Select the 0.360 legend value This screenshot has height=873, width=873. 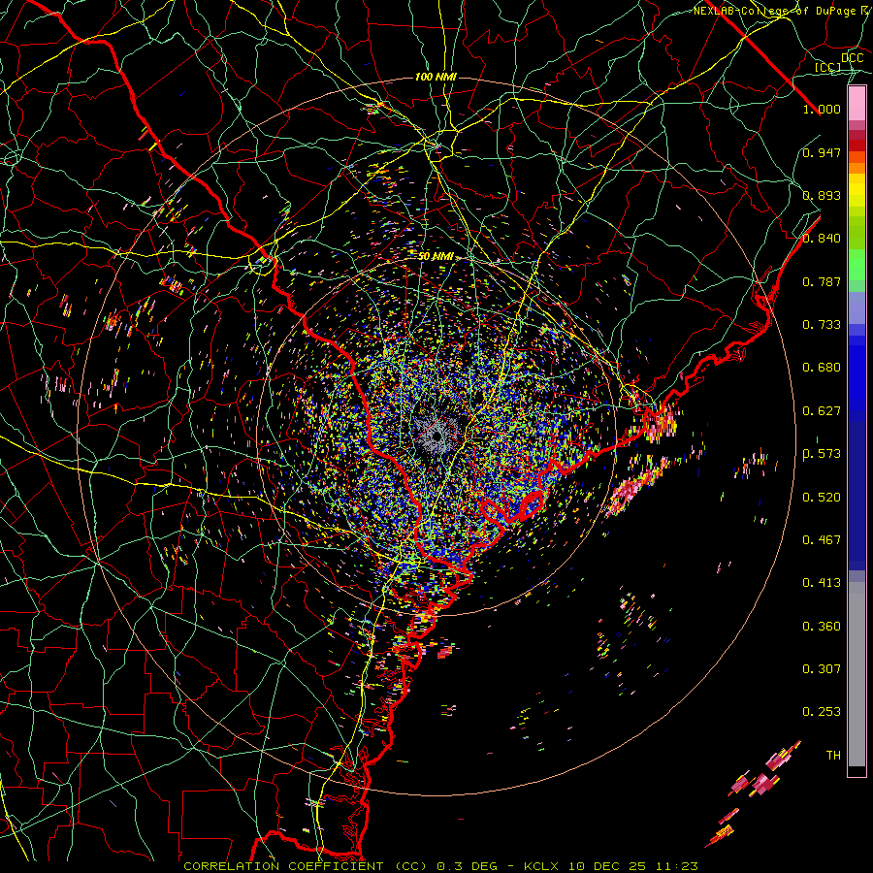pos(822,627)
